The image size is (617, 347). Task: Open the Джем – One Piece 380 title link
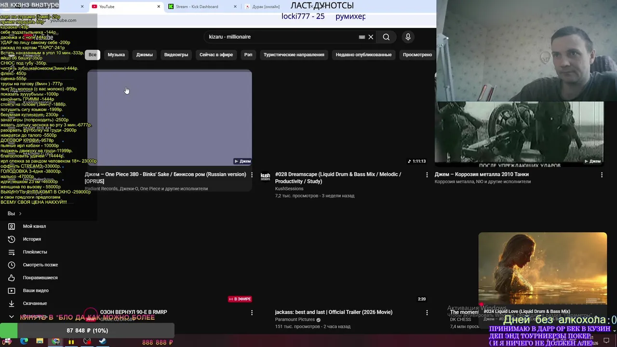pyautogui.click(x=165, y=178)
